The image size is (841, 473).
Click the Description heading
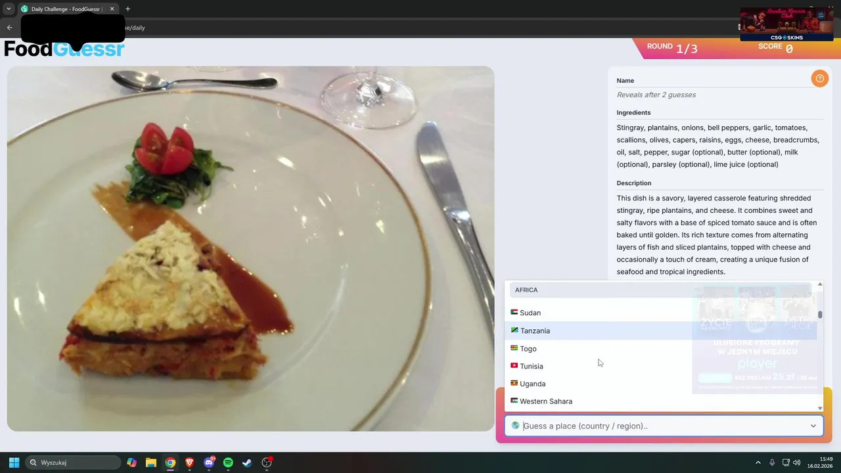(x=633, y=183)
